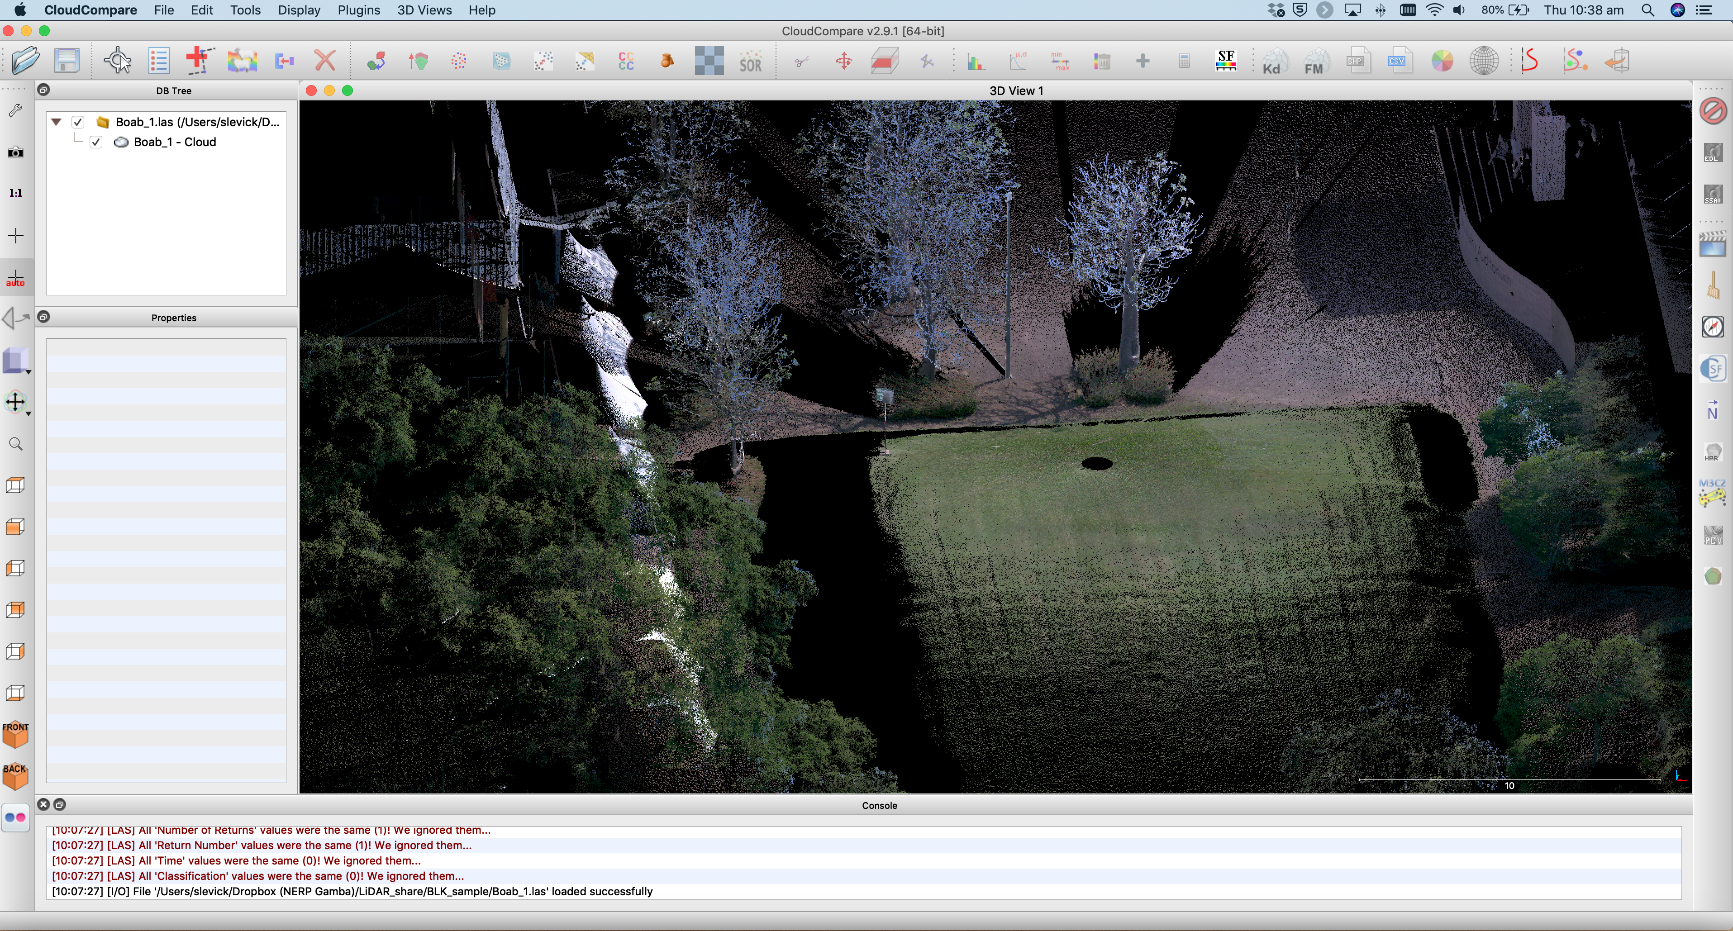Click the SOR filter icon
The width and height of the screenshot is (1733, 931).
pyautogui.click(x=751, y=61)
